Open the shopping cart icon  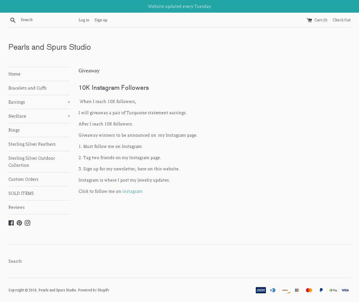click(309, 20)
